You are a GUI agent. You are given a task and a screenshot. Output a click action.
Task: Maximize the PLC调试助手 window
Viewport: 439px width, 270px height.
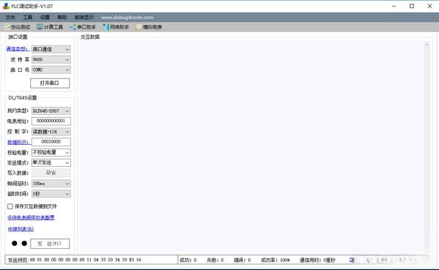click(411, 6)
